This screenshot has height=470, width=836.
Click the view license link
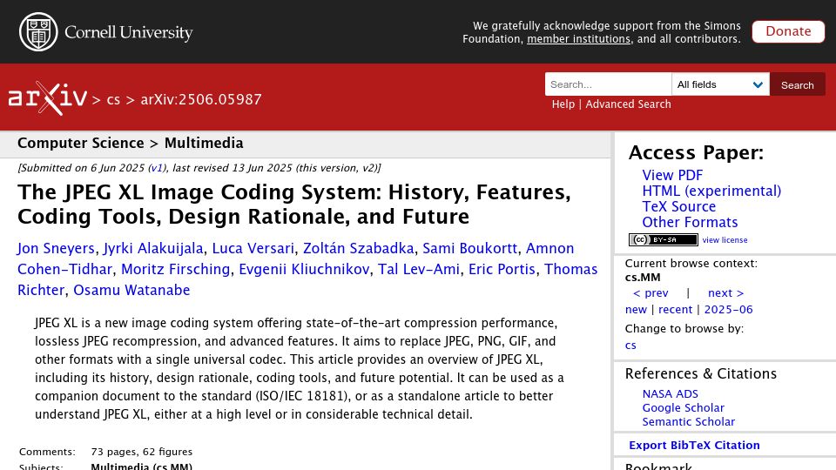click(x=725, y=240)
